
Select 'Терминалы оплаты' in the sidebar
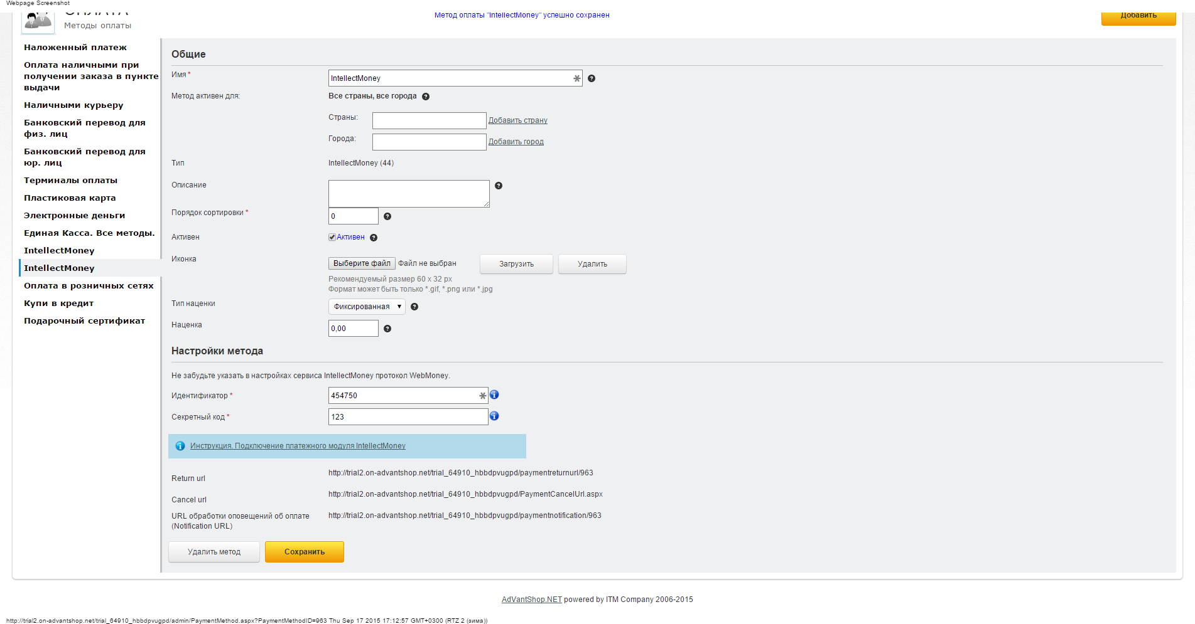pyautogui.click(x=71, y=181)
